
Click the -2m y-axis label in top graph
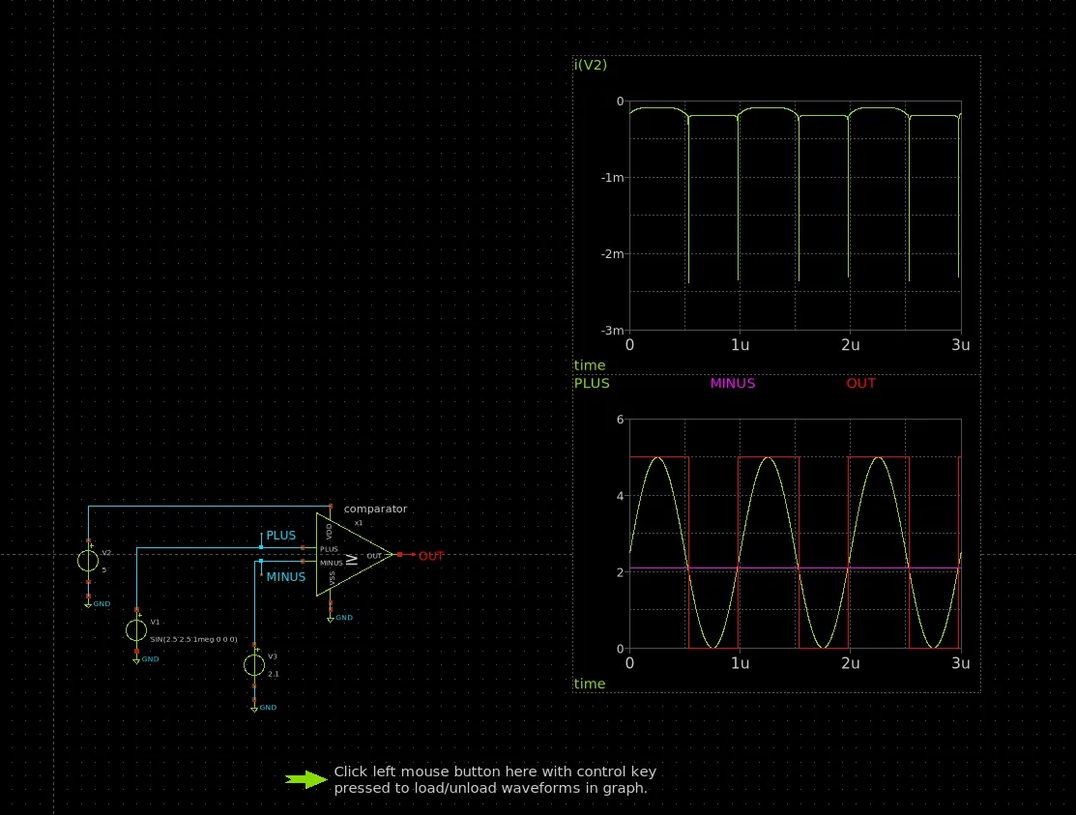[x=612, y=254]
